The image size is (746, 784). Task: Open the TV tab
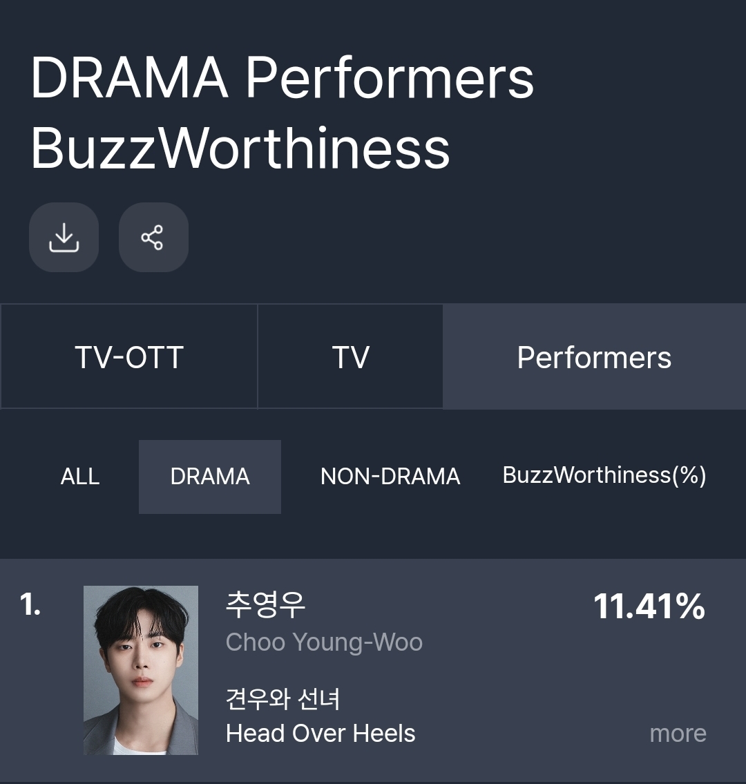click(x=350, y=357)
